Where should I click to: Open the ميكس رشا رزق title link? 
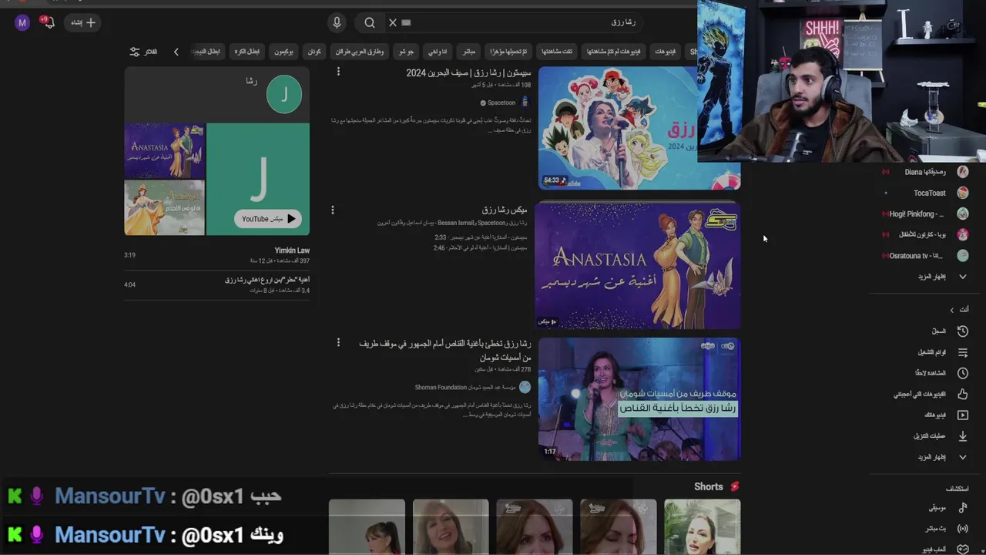(x=505, y=210)
